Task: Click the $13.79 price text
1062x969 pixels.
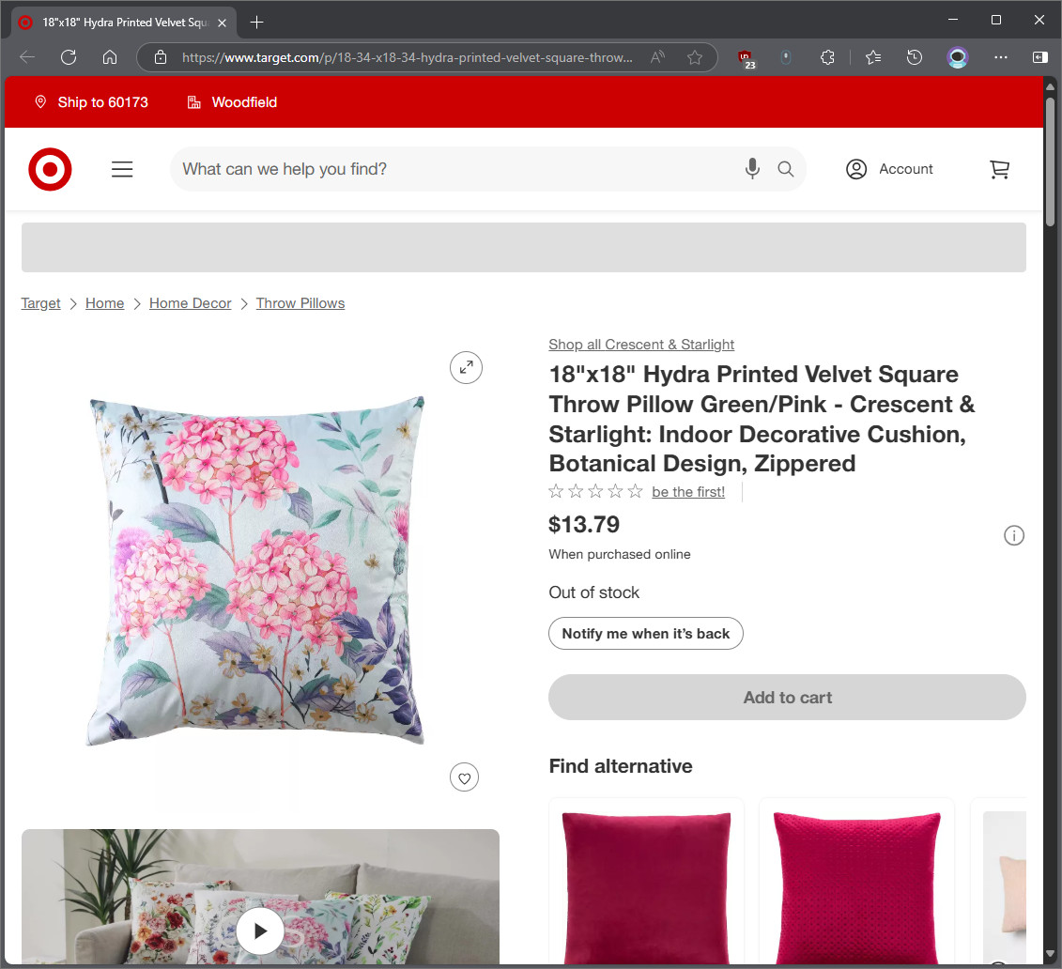Action: (x=584, y=525)
